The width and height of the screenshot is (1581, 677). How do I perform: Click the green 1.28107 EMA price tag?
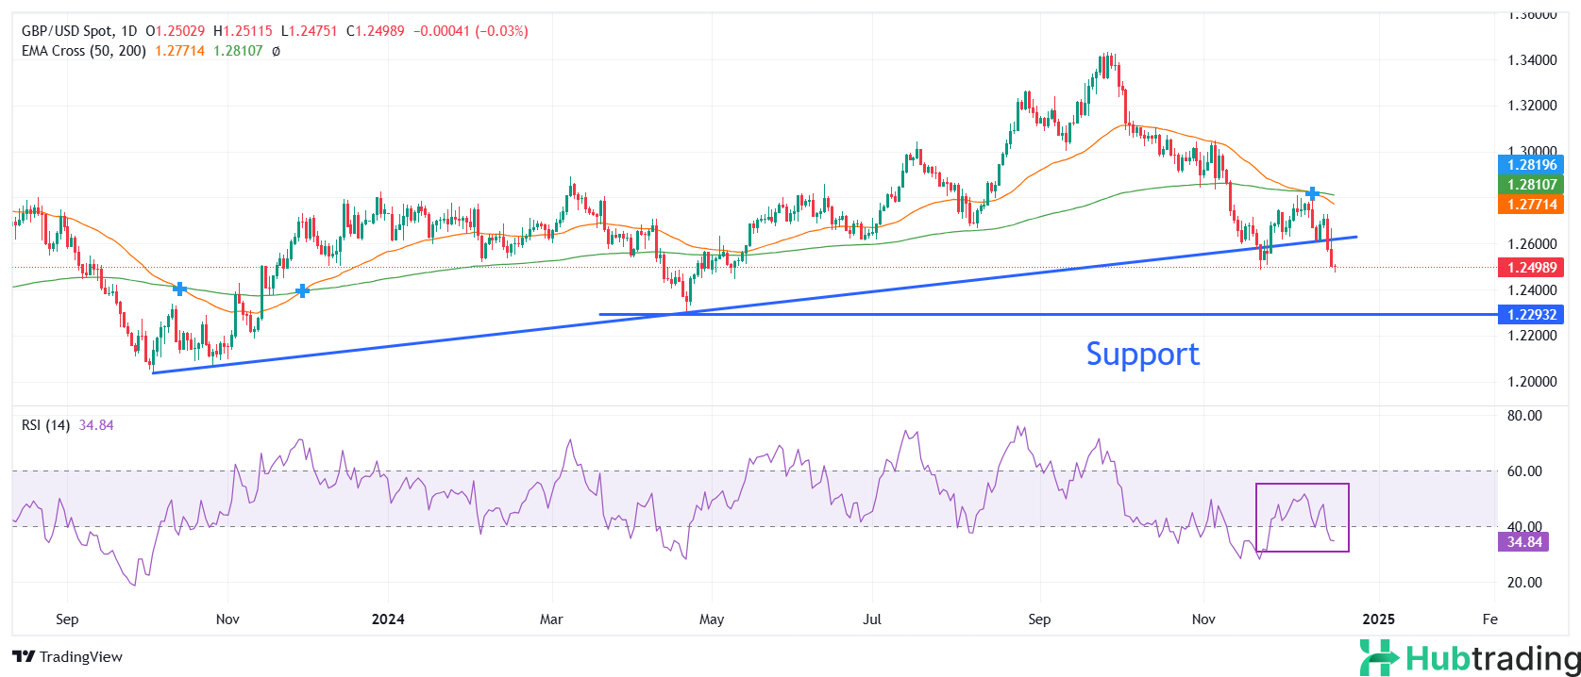[x=1531, y=185]
